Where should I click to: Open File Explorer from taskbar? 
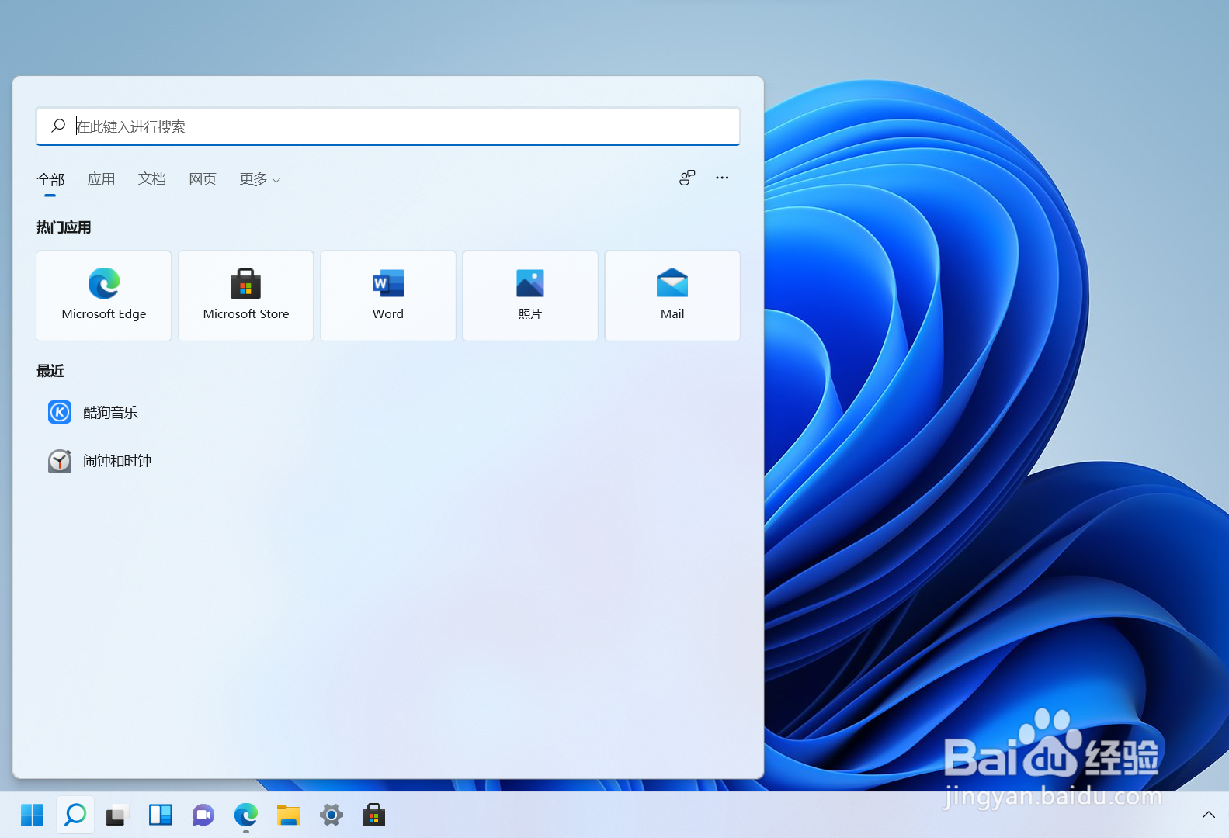tap(289, 815)
